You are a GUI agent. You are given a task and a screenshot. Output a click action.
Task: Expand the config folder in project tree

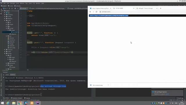(5, 17)
